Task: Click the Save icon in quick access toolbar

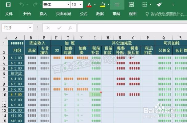Action: click(8, 5)
